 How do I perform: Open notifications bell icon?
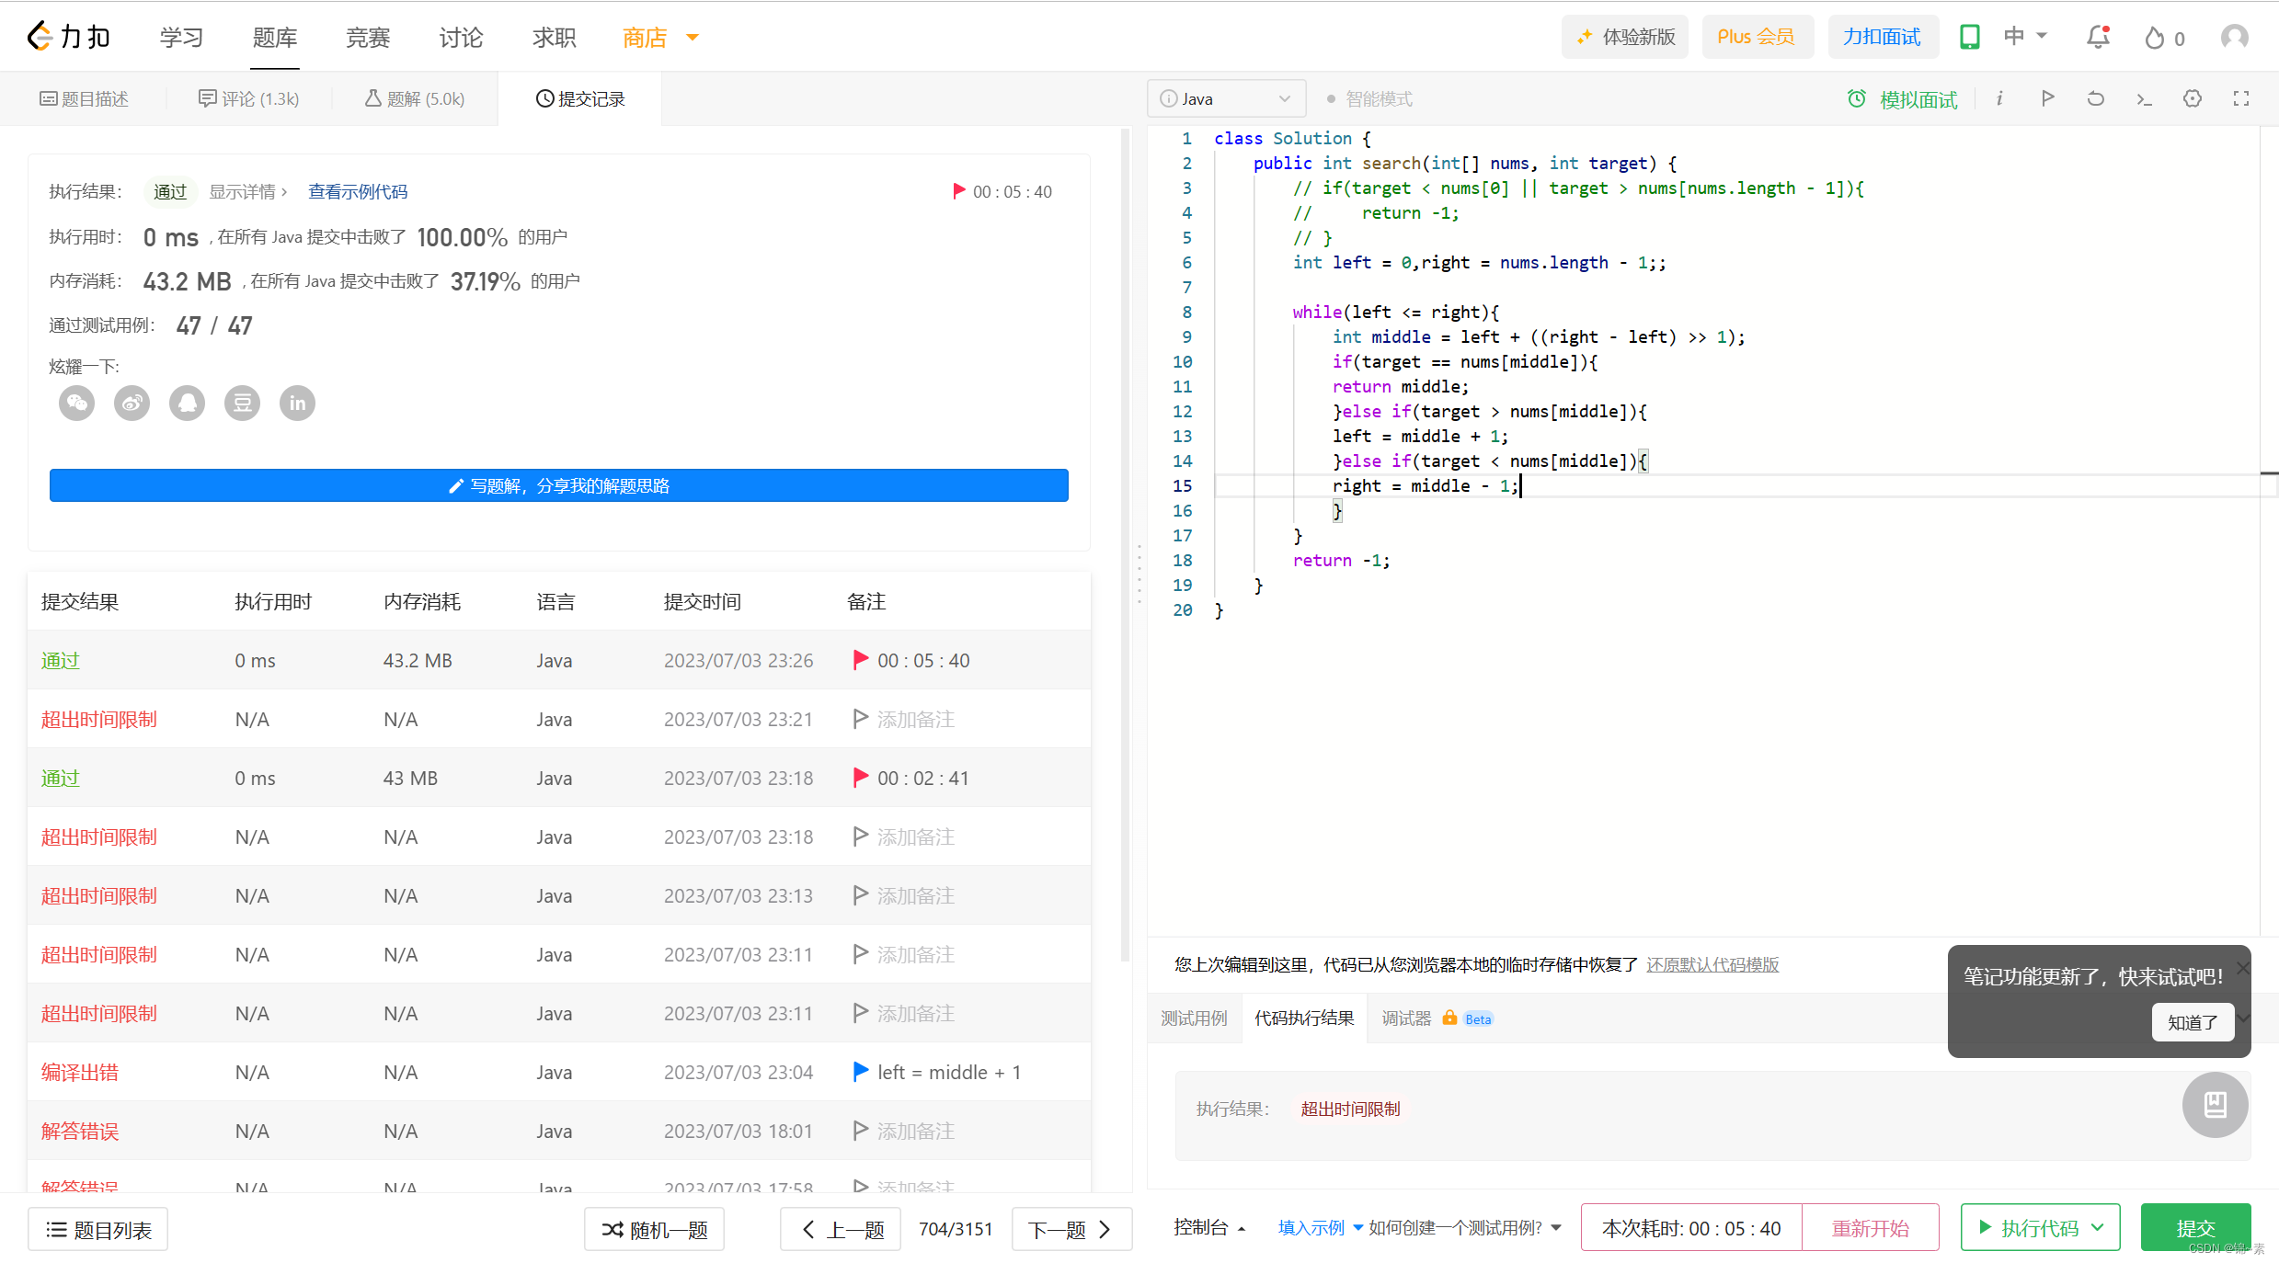2098,37
